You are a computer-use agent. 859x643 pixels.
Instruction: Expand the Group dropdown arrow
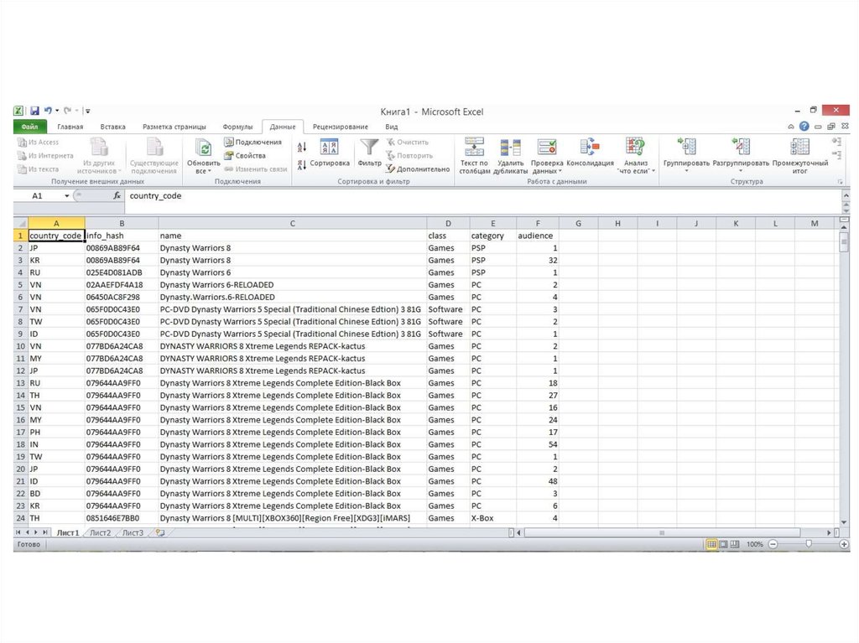[x=685, y=171]
